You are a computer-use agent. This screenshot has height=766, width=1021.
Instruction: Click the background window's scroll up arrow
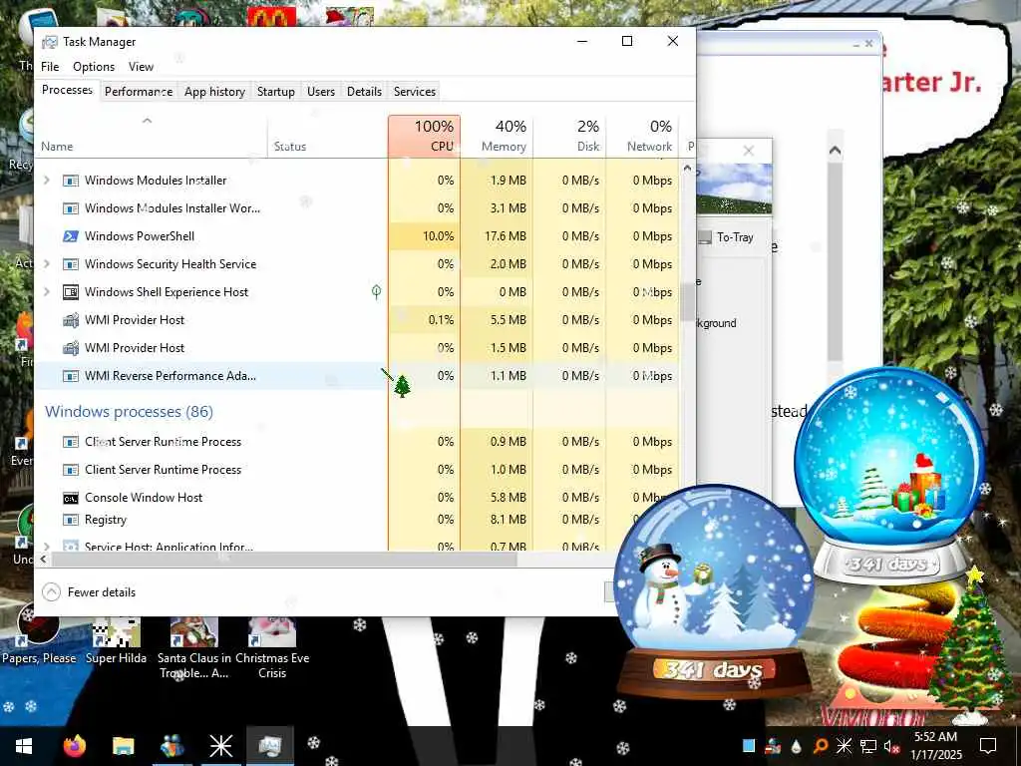835,151
